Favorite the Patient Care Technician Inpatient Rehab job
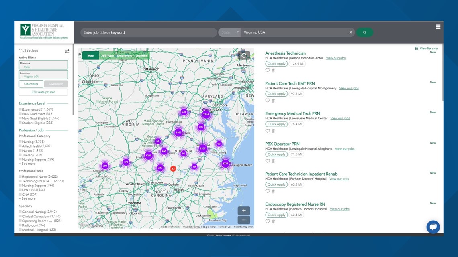The height and width of the screenshot is (257, 458). pyautogui.click(x=267, y=191)
